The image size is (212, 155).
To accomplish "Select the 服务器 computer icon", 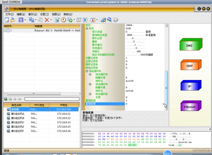I will (9, 109).
